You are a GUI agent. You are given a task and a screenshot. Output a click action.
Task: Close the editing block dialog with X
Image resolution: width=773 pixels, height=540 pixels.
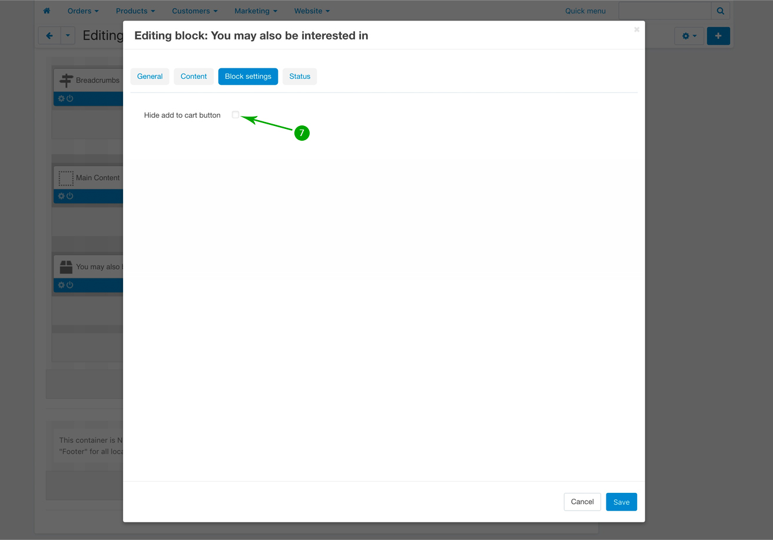pos(636,29)
